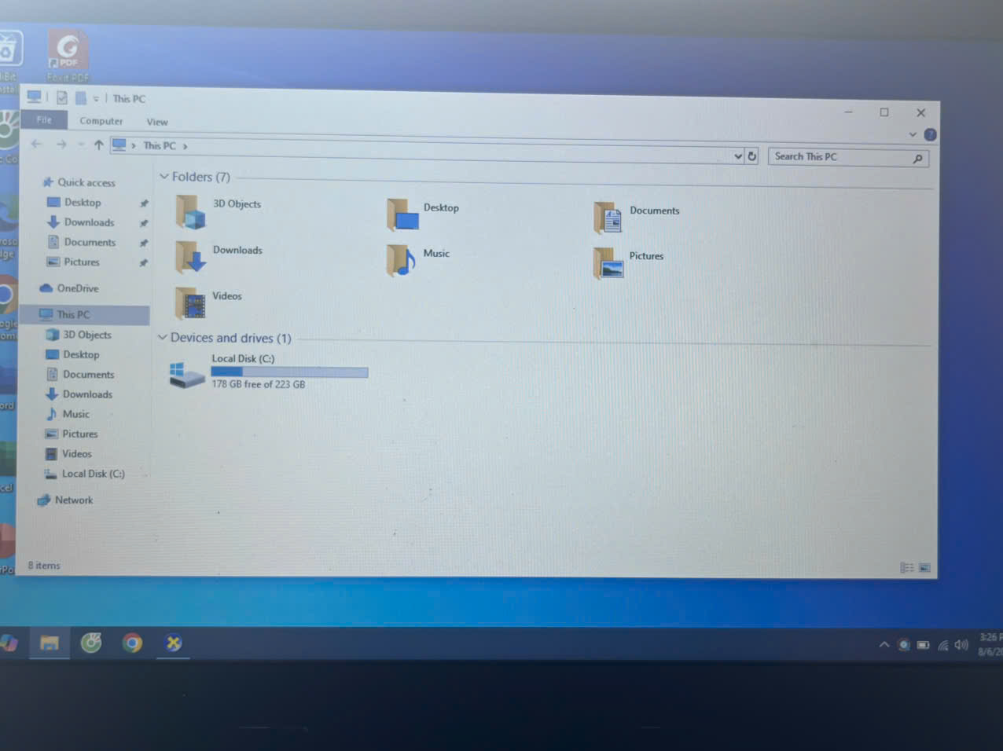Open the Documents folder in the Folders group
Image resolution: width=1003 pixels, height=751 pixels.
coord(608,218)
